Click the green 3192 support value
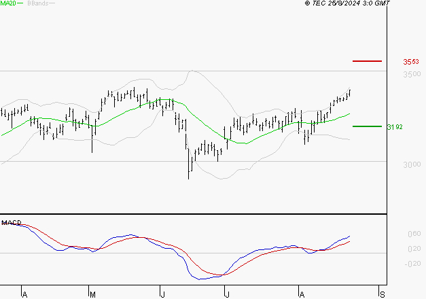426x299 pixels. point(395,127)
